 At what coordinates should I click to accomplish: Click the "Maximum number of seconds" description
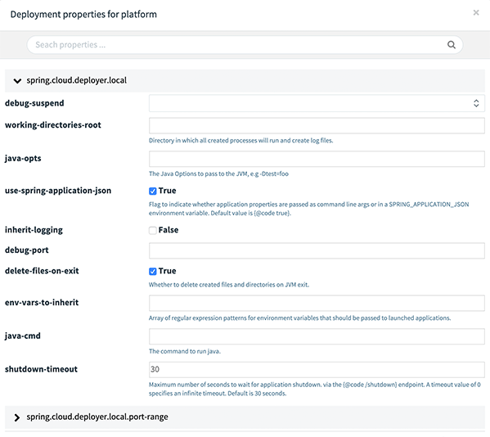[x=315, y=390]
